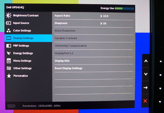This screenshot has height=113, width=164.
Task: Click the input connector icon near Resolution
Action: coord(11,106)
